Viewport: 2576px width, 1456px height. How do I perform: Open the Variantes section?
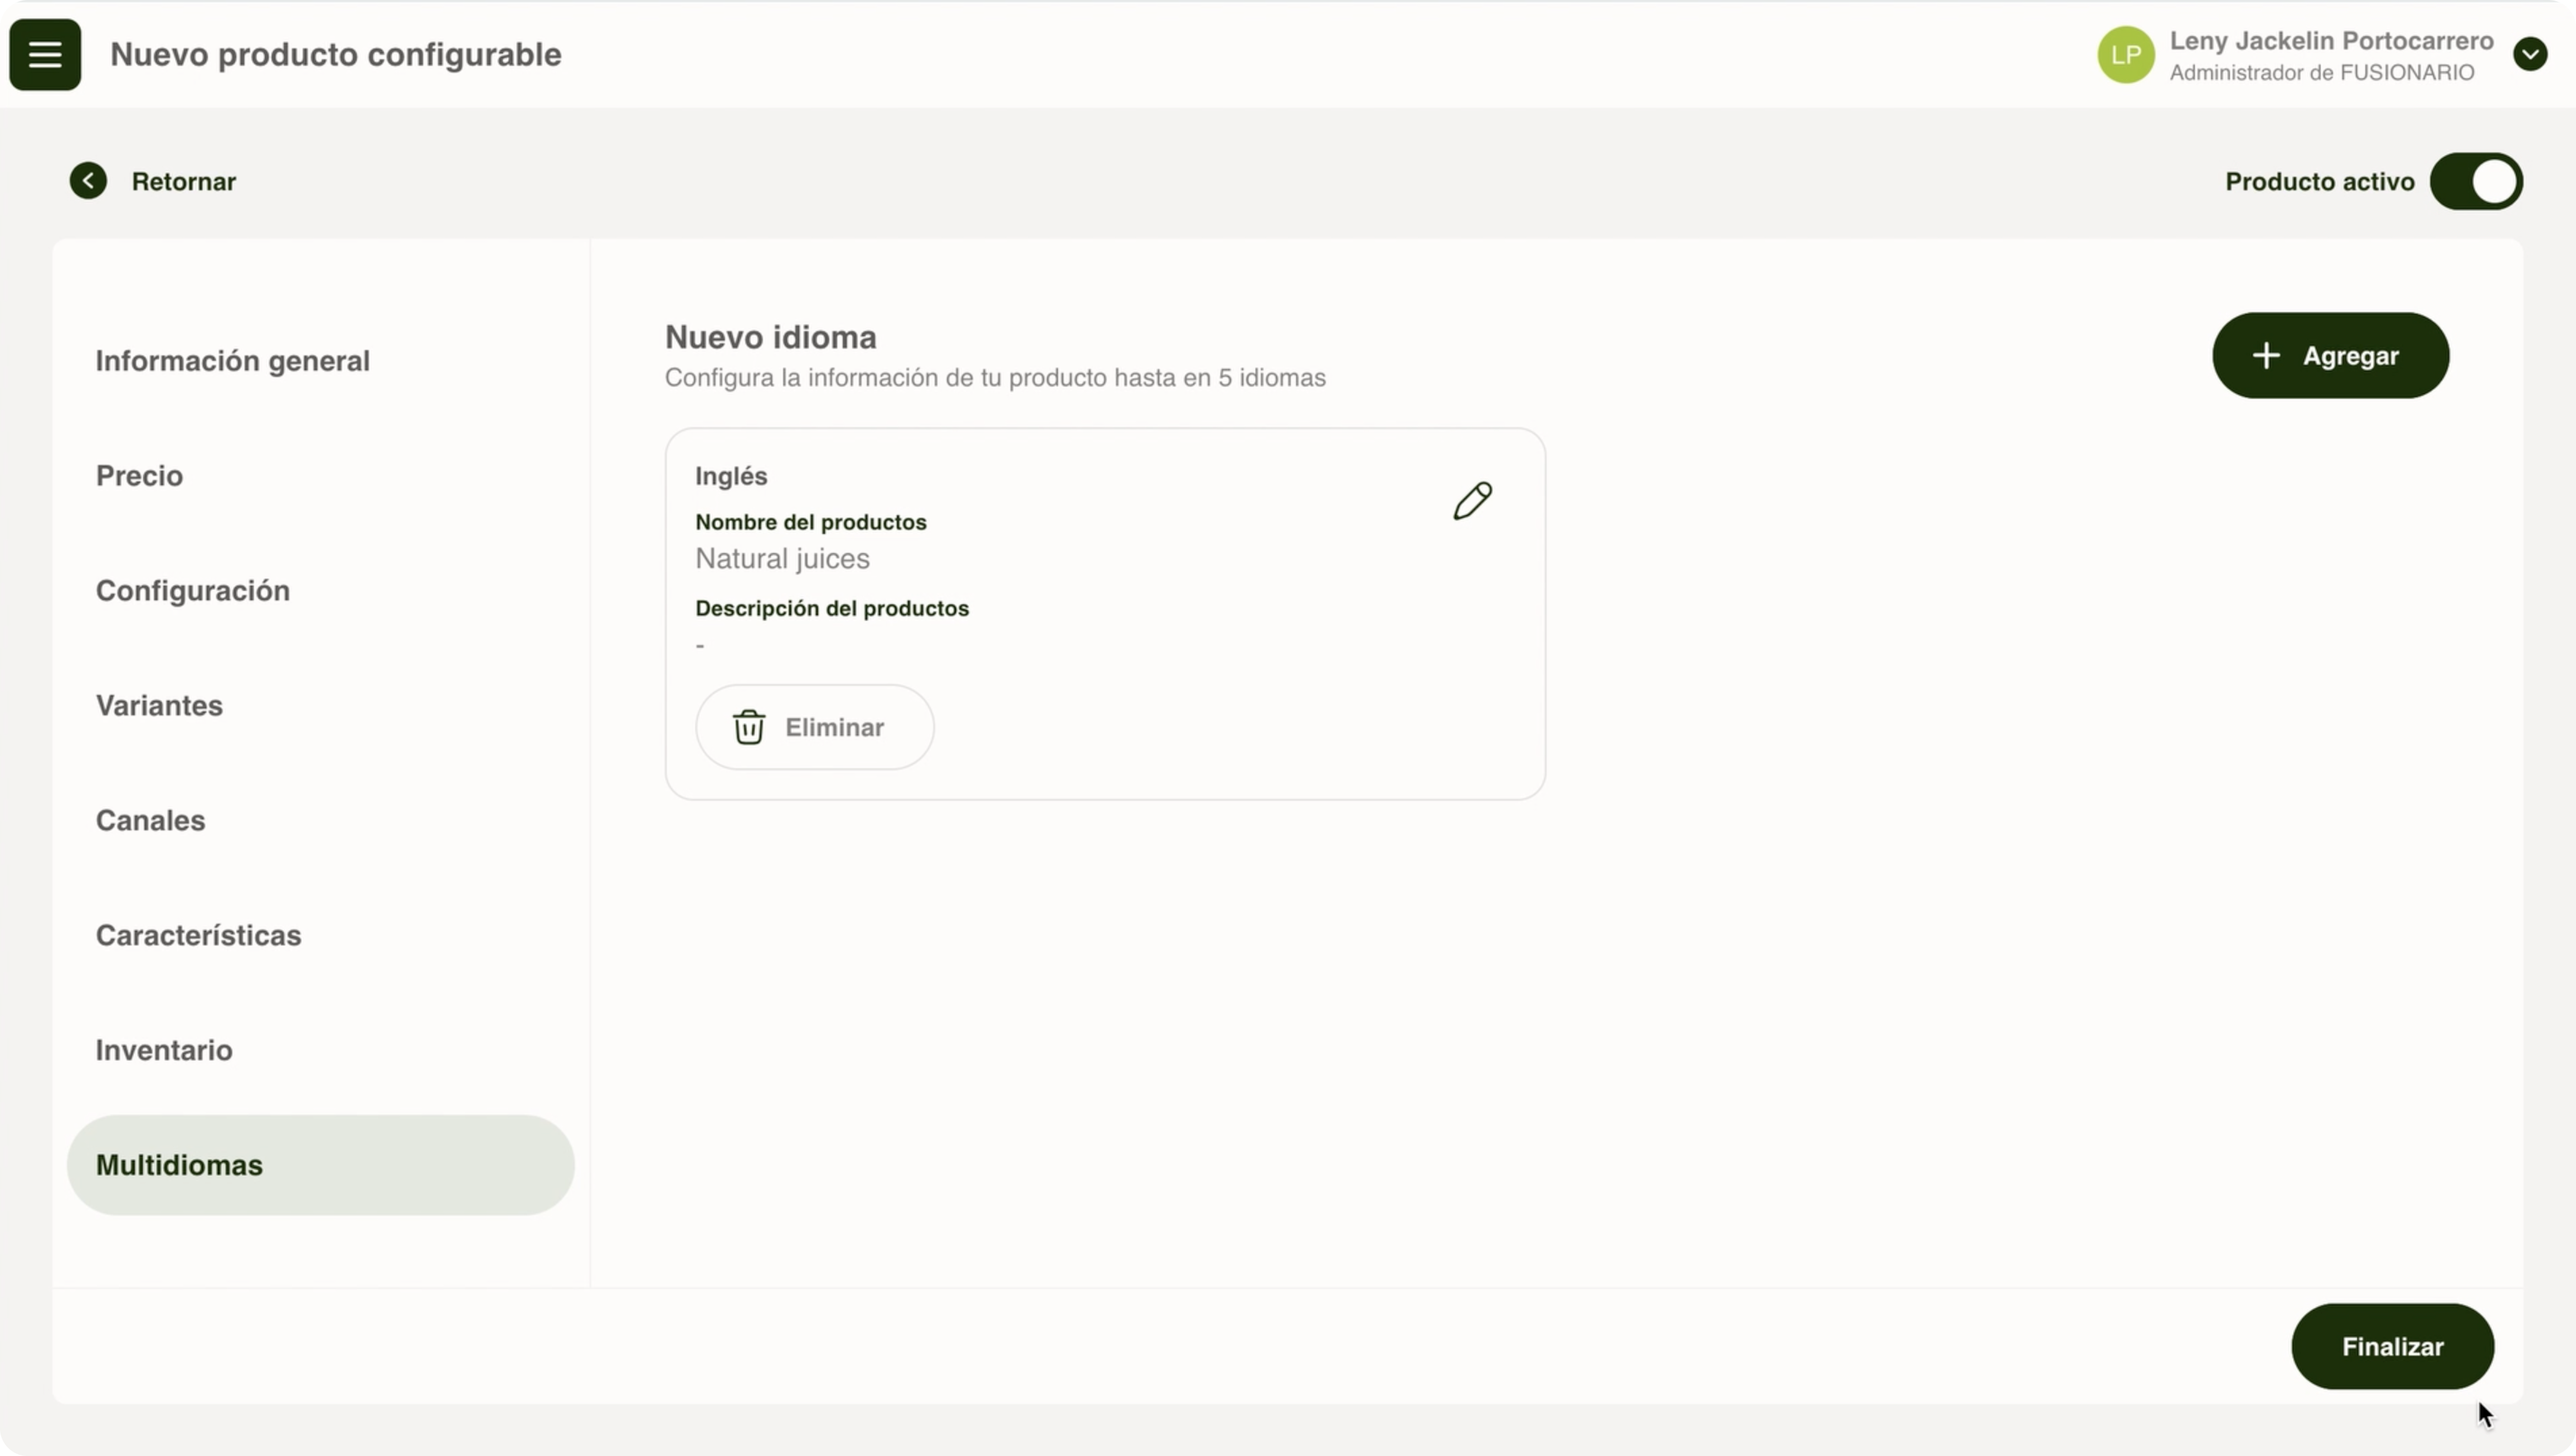coord(159,706)
